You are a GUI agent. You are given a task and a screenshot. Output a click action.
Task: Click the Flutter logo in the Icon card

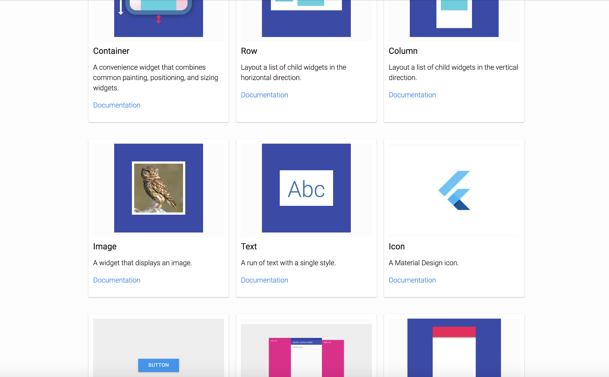[x=454, y=190]
